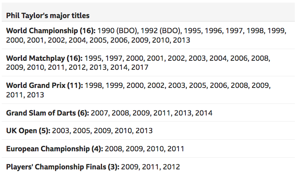
Task: Click 2013 ending the World Grand Prix list
Action: 35,95
